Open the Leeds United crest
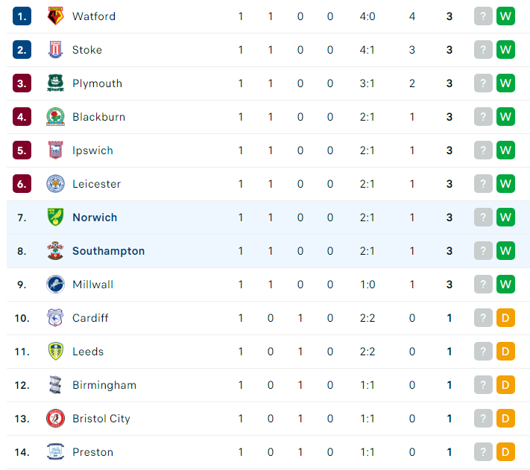 click(55, 351)
